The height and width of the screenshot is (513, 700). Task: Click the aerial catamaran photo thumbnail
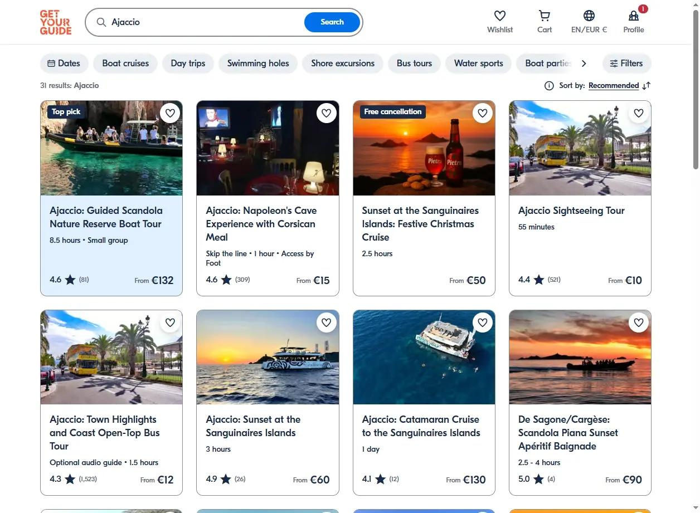424,357
